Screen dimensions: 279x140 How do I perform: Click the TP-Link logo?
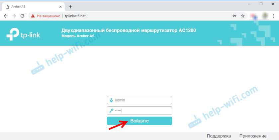pos(23,34)
